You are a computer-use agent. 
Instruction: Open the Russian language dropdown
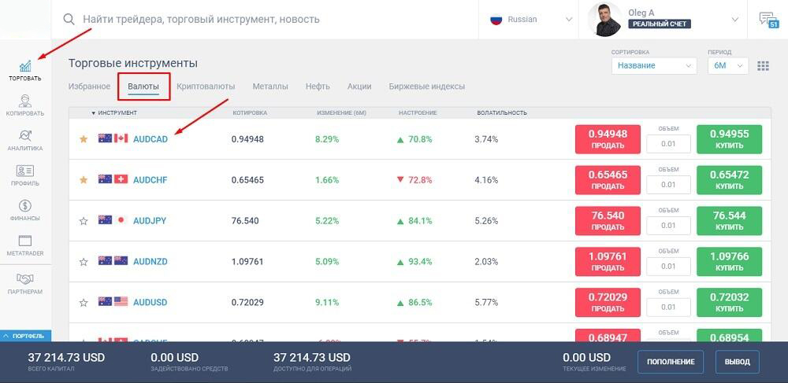click(x=530, y=20)
